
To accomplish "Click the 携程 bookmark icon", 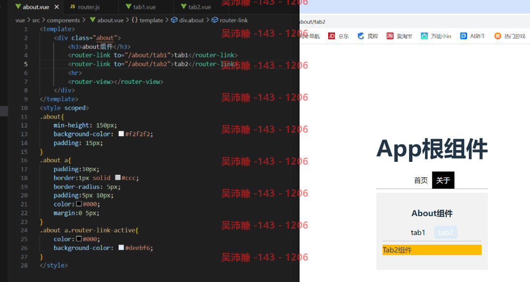I will (361, 36).
